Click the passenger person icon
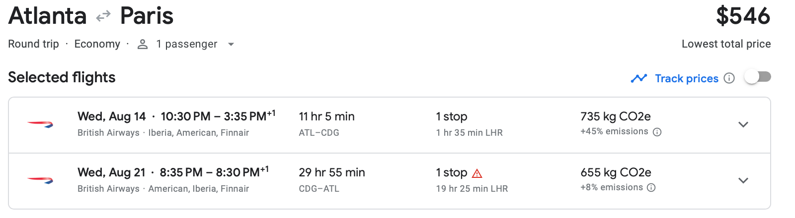Image resolution: width=795 pixels, height=218 pixels. [143, 44]
